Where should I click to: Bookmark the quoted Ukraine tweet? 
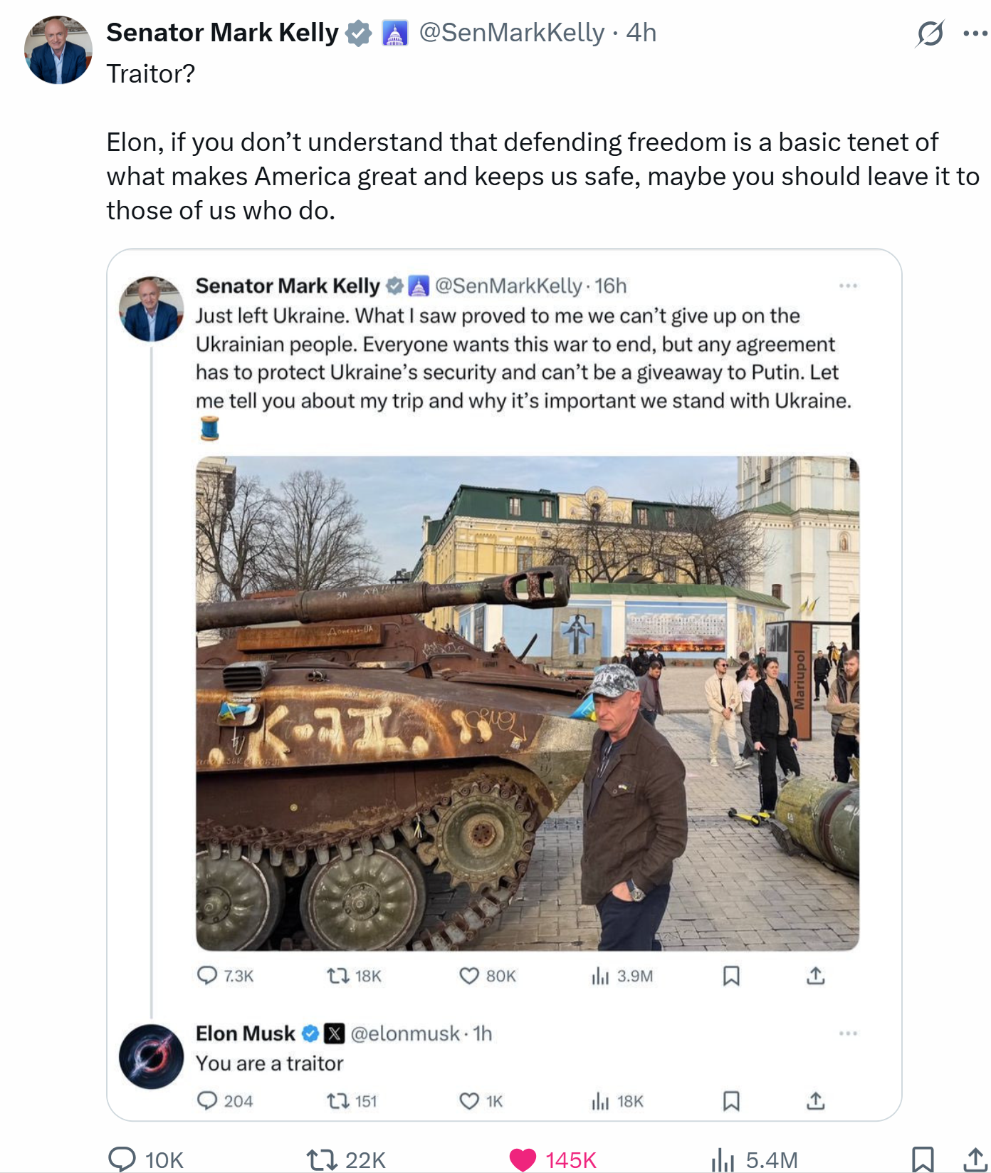tap(731, 976)
